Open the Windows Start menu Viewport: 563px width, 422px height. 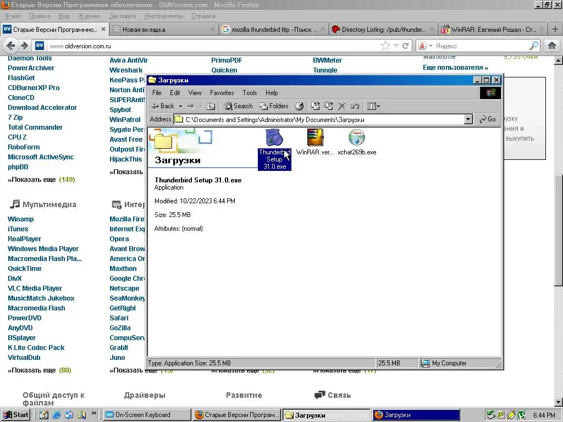click(16, 415)
